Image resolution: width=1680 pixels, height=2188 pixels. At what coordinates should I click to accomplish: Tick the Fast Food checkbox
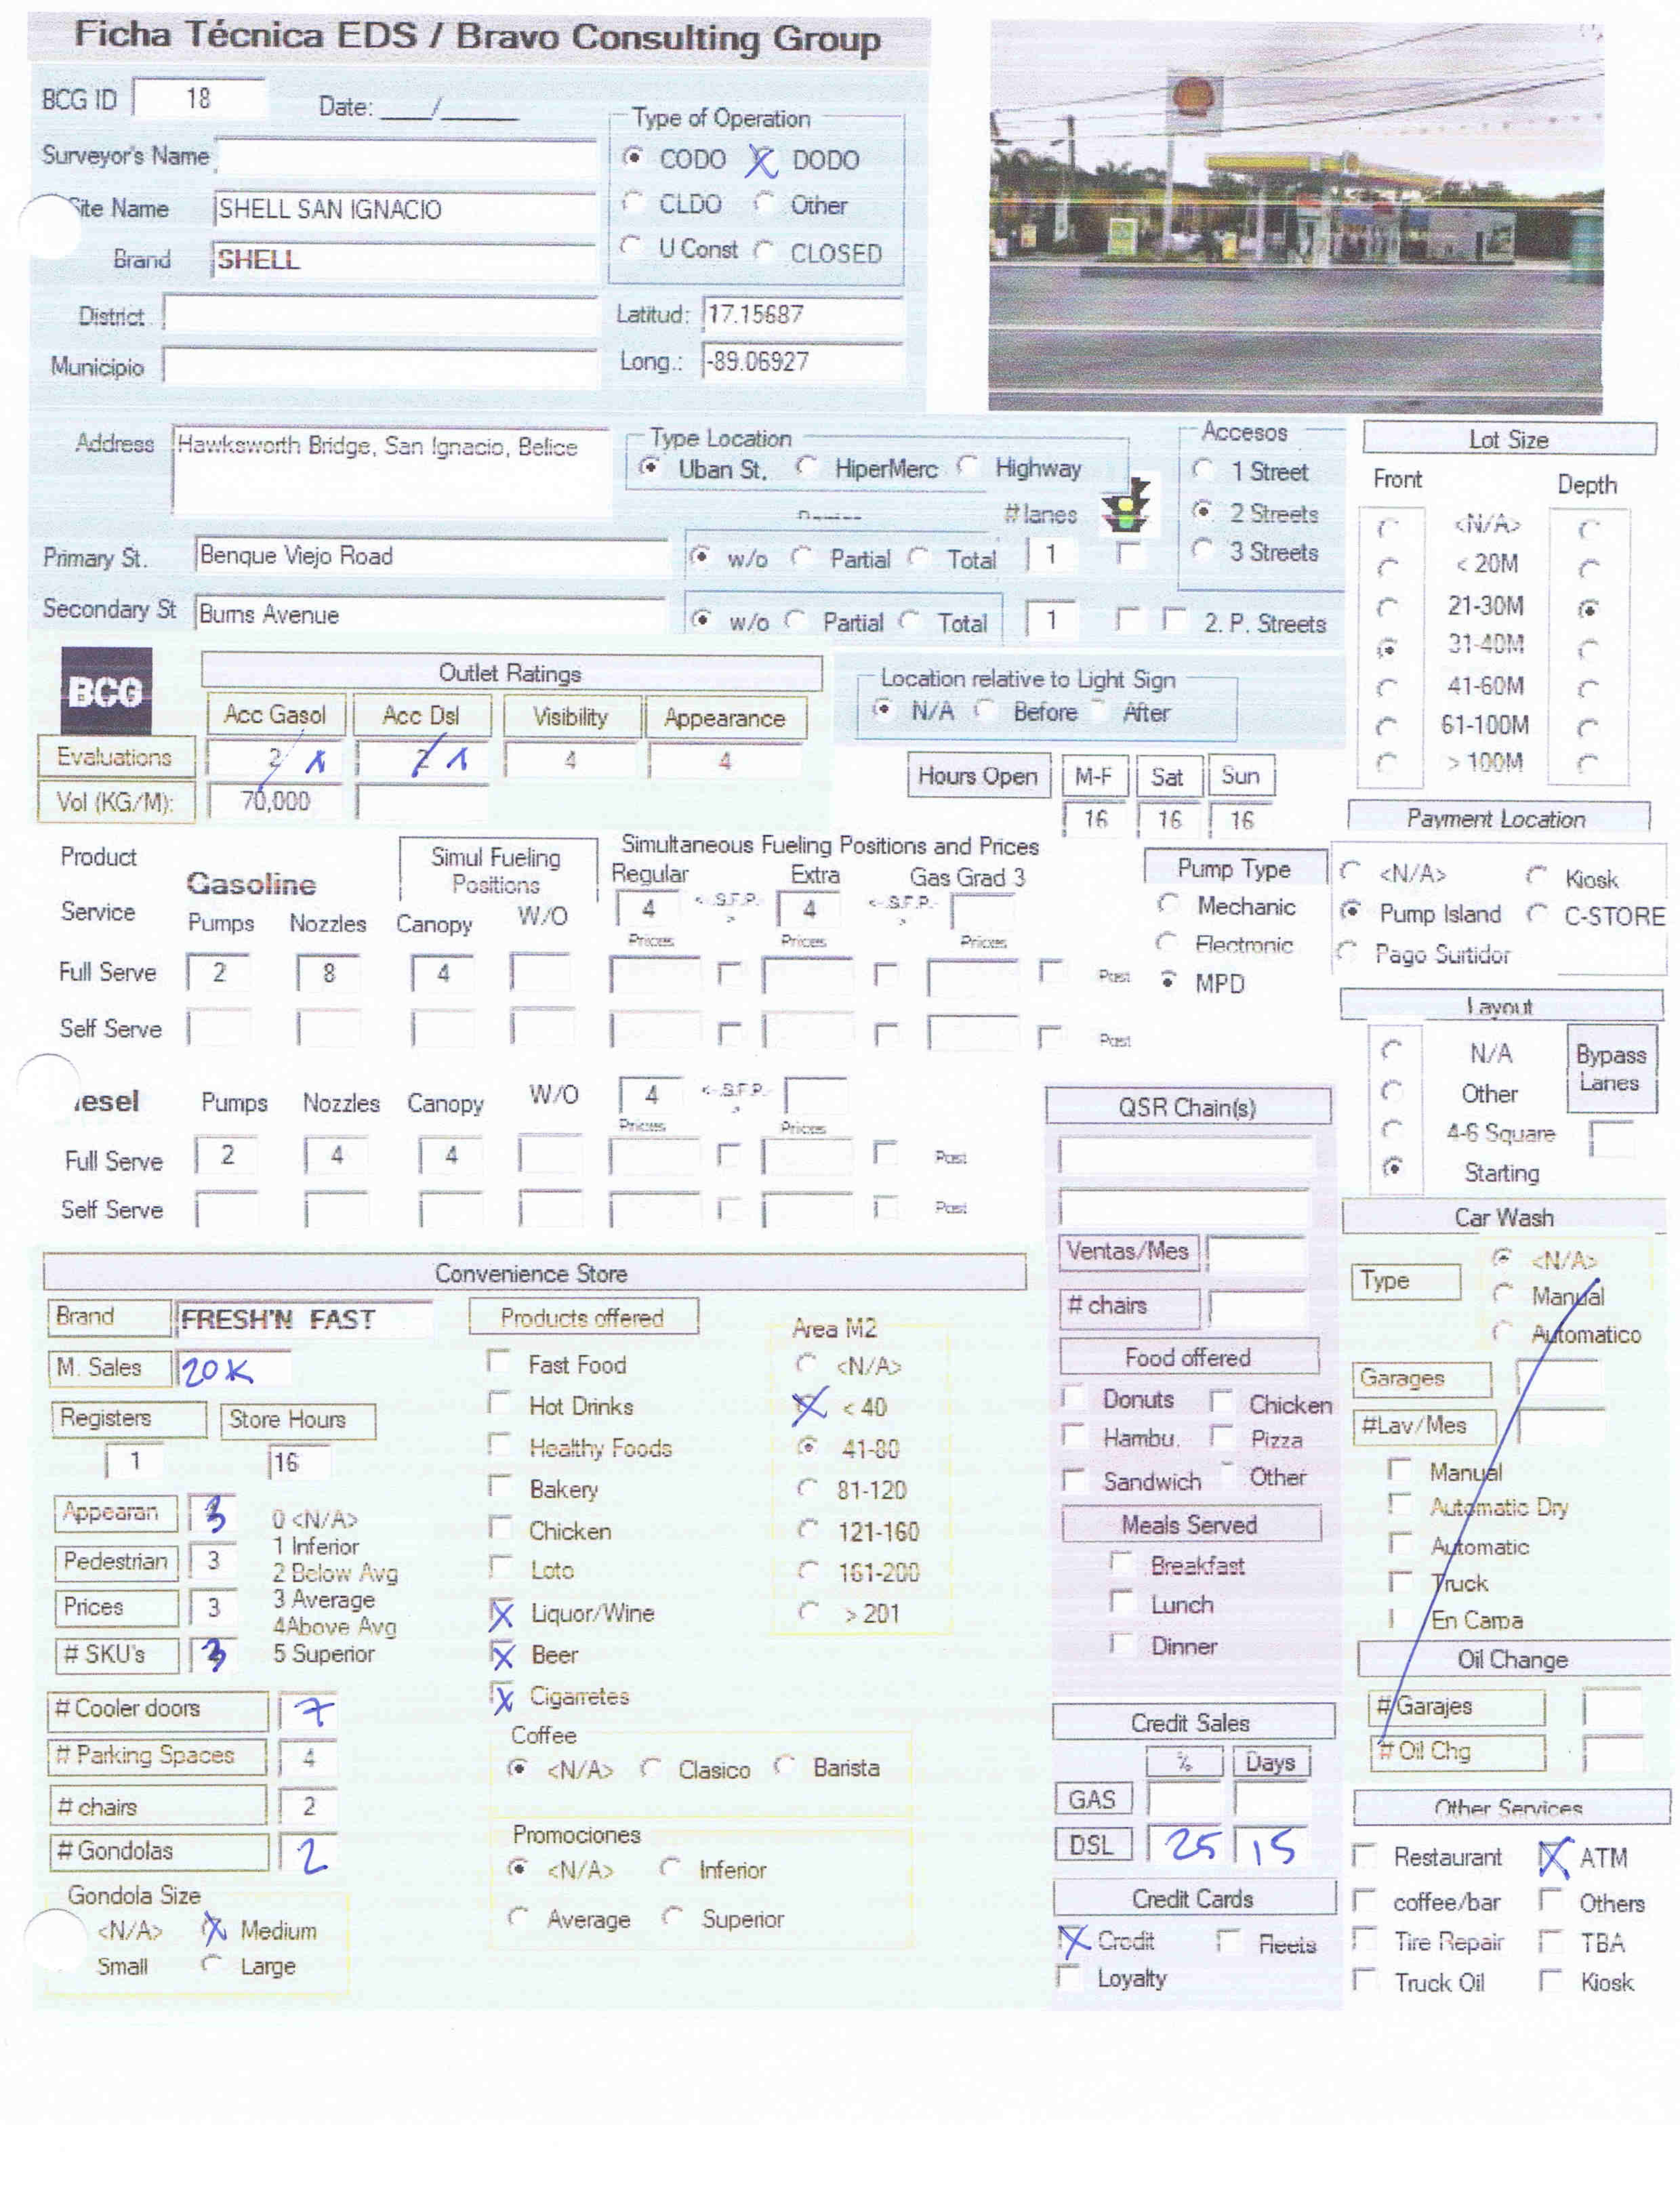[x=499, y=1362]
